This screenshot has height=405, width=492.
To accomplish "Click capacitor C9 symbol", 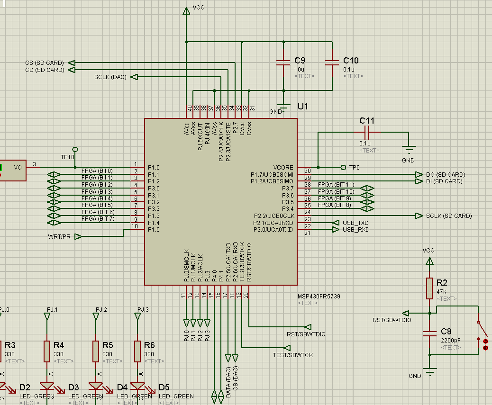I will (x=283, y=63).
